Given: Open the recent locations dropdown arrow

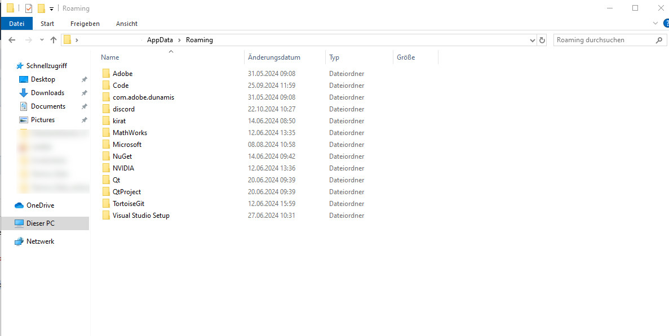Looking at the screenshot, I should [42, 40].
